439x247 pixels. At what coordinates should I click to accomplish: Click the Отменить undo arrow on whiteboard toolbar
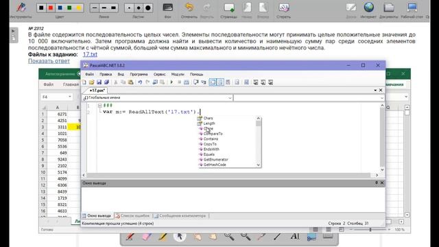click(x=189, y=8)
